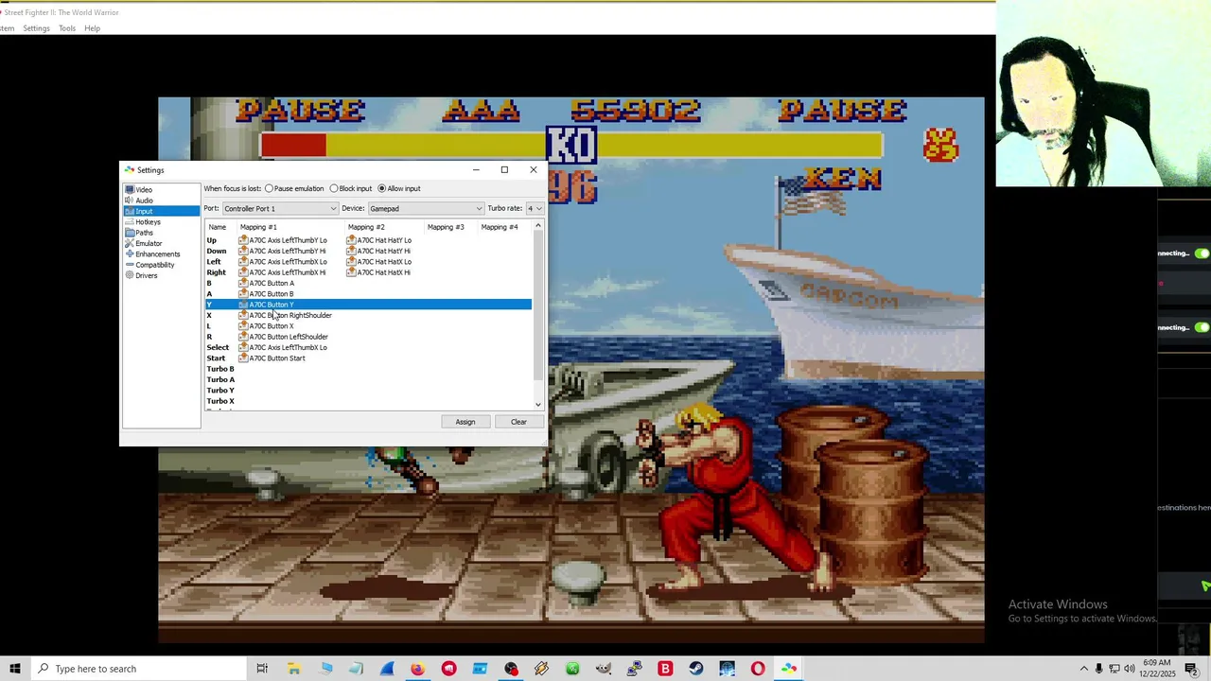Select the Turbo B row
Image resolution: width=1211 pixels, height=681 pixels.
tap(368, 369)
